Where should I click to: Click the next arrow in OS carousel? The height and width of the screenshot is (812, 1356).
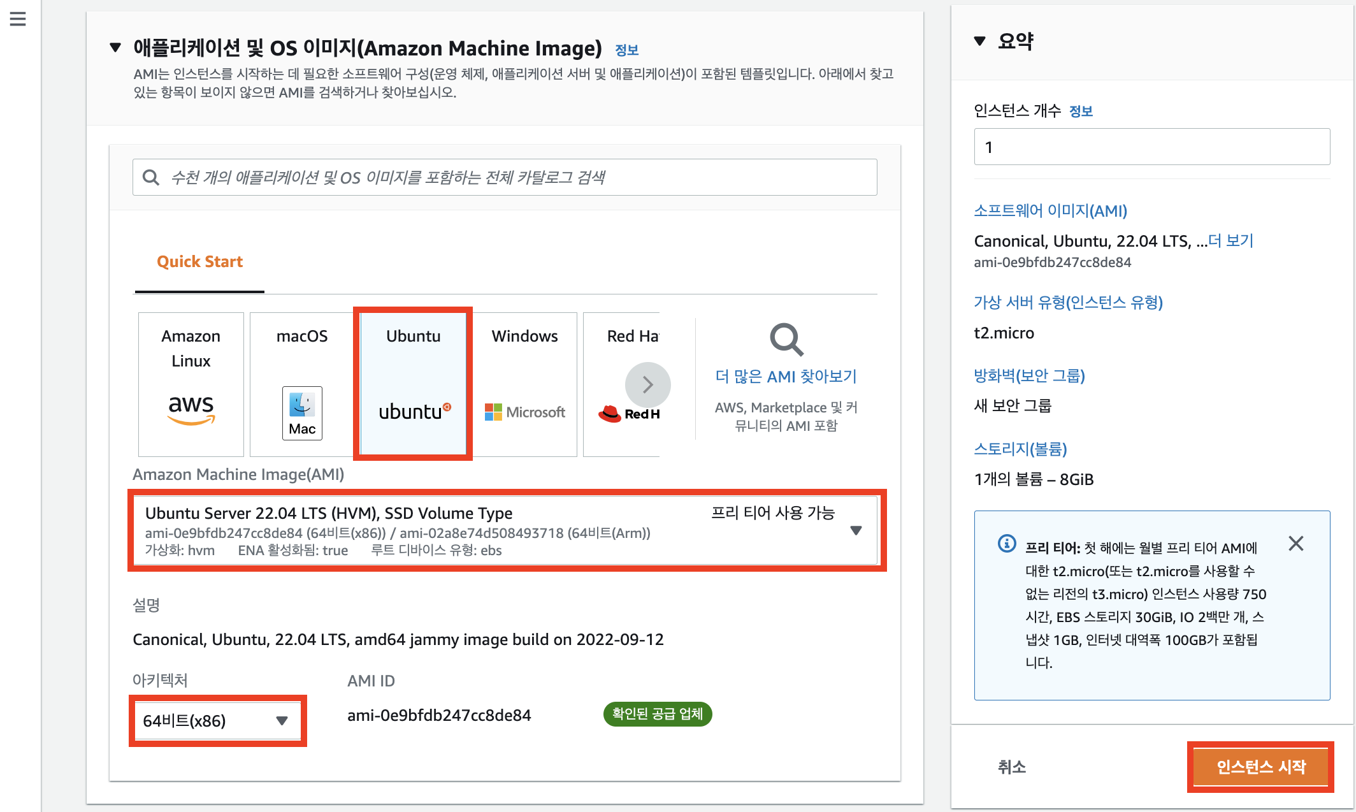point(647,384)
